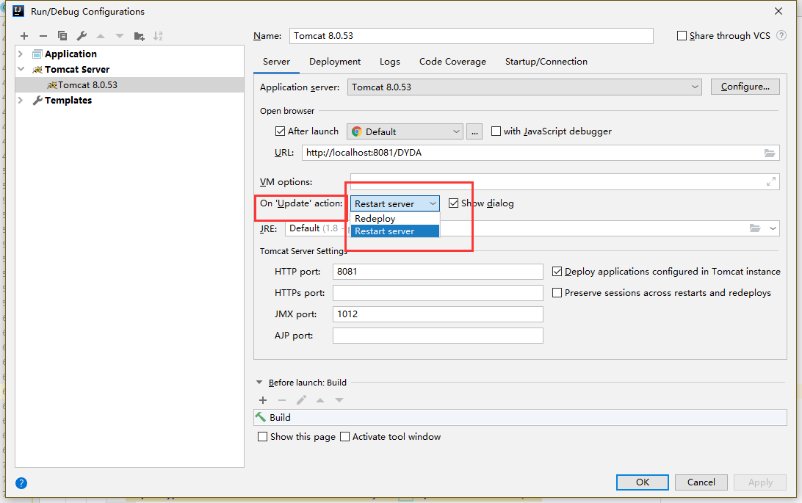
Task: Expand the Templates tree node
Action: (x=21, y=100)
